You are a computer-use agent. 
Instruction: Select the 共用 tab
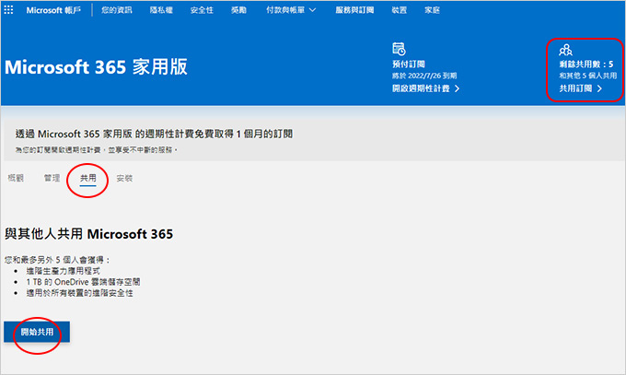point(87,178)
